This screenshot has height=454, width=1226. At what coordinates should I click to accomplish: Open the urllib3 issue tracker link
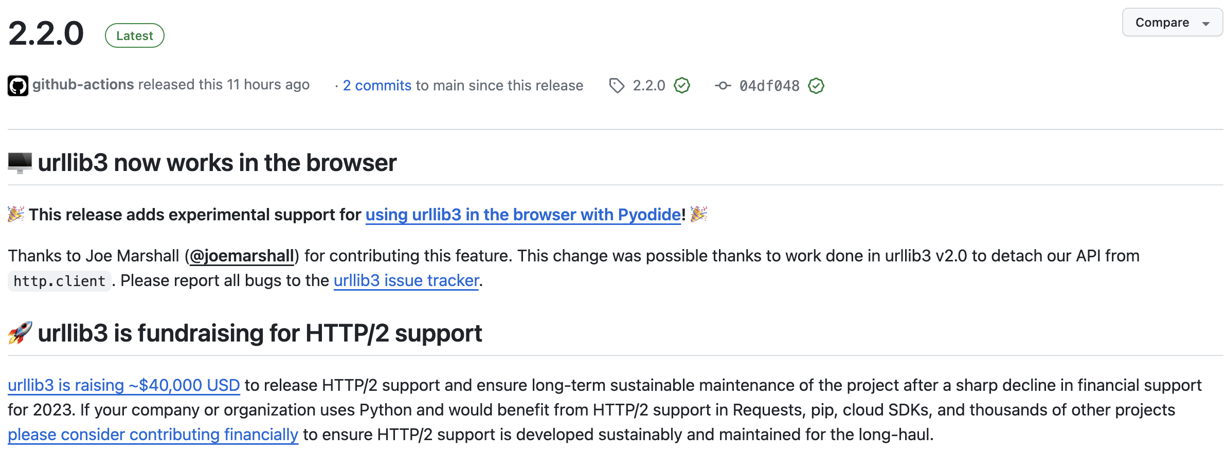point(406,280)
